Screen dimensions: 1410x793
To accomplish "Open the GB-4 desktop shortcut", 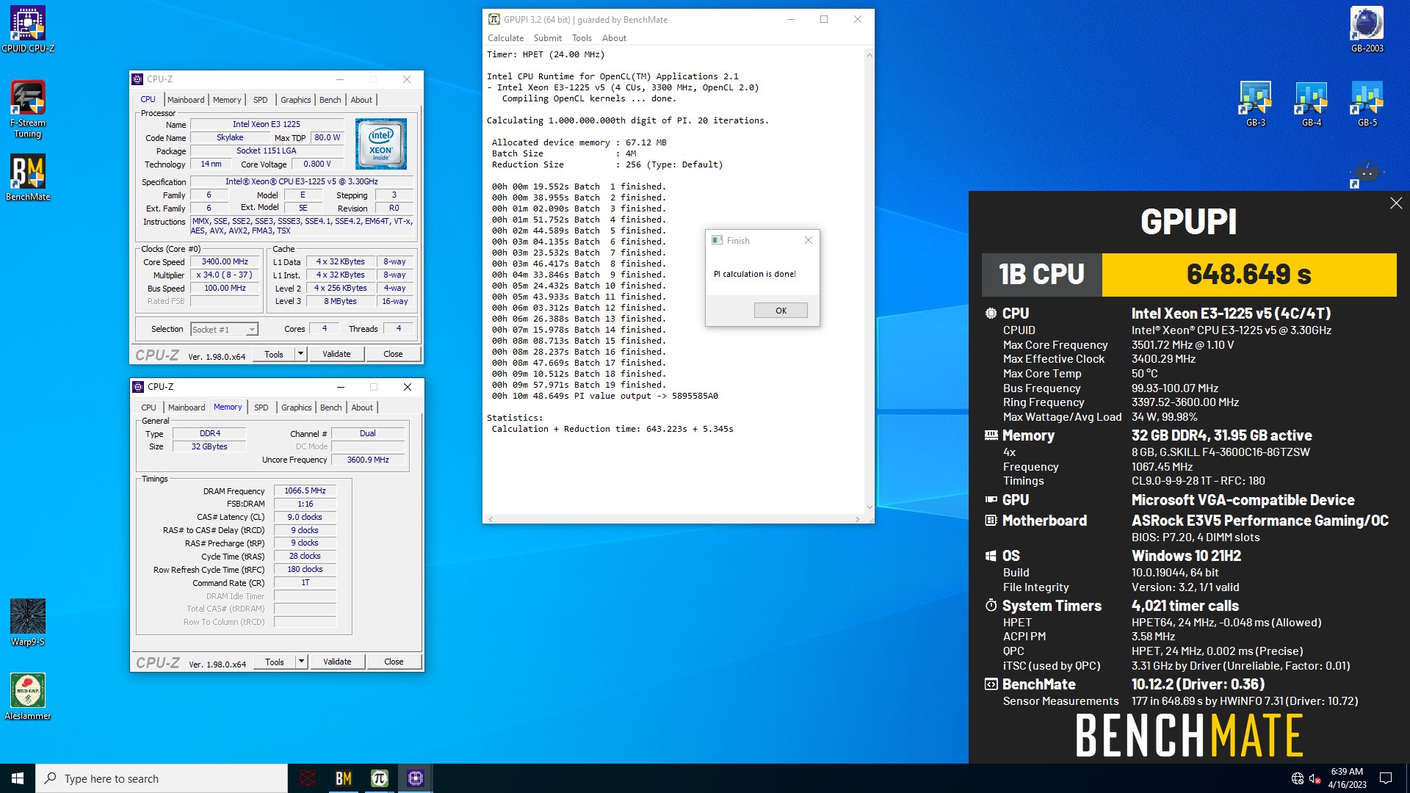I will click(x=1312, y=104).
